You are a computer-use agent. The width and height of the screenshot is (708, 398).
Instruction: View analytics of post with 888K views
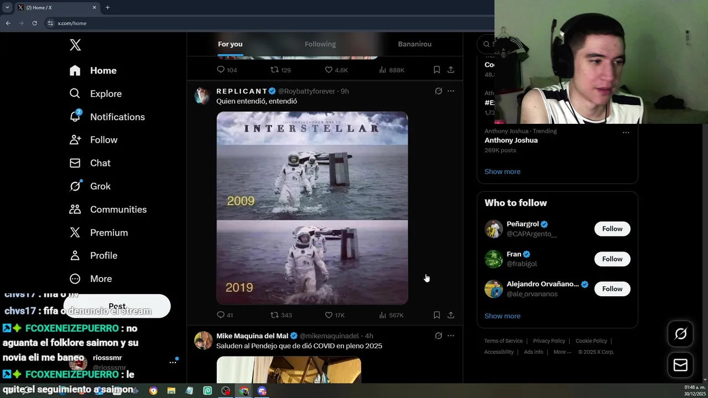(392, 70)
